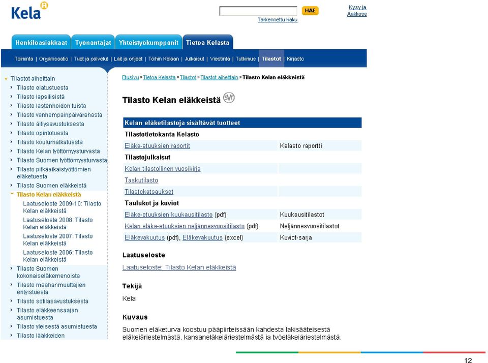Expand the Tilasto opintotuesta arrow

click(x=12, y=133)
